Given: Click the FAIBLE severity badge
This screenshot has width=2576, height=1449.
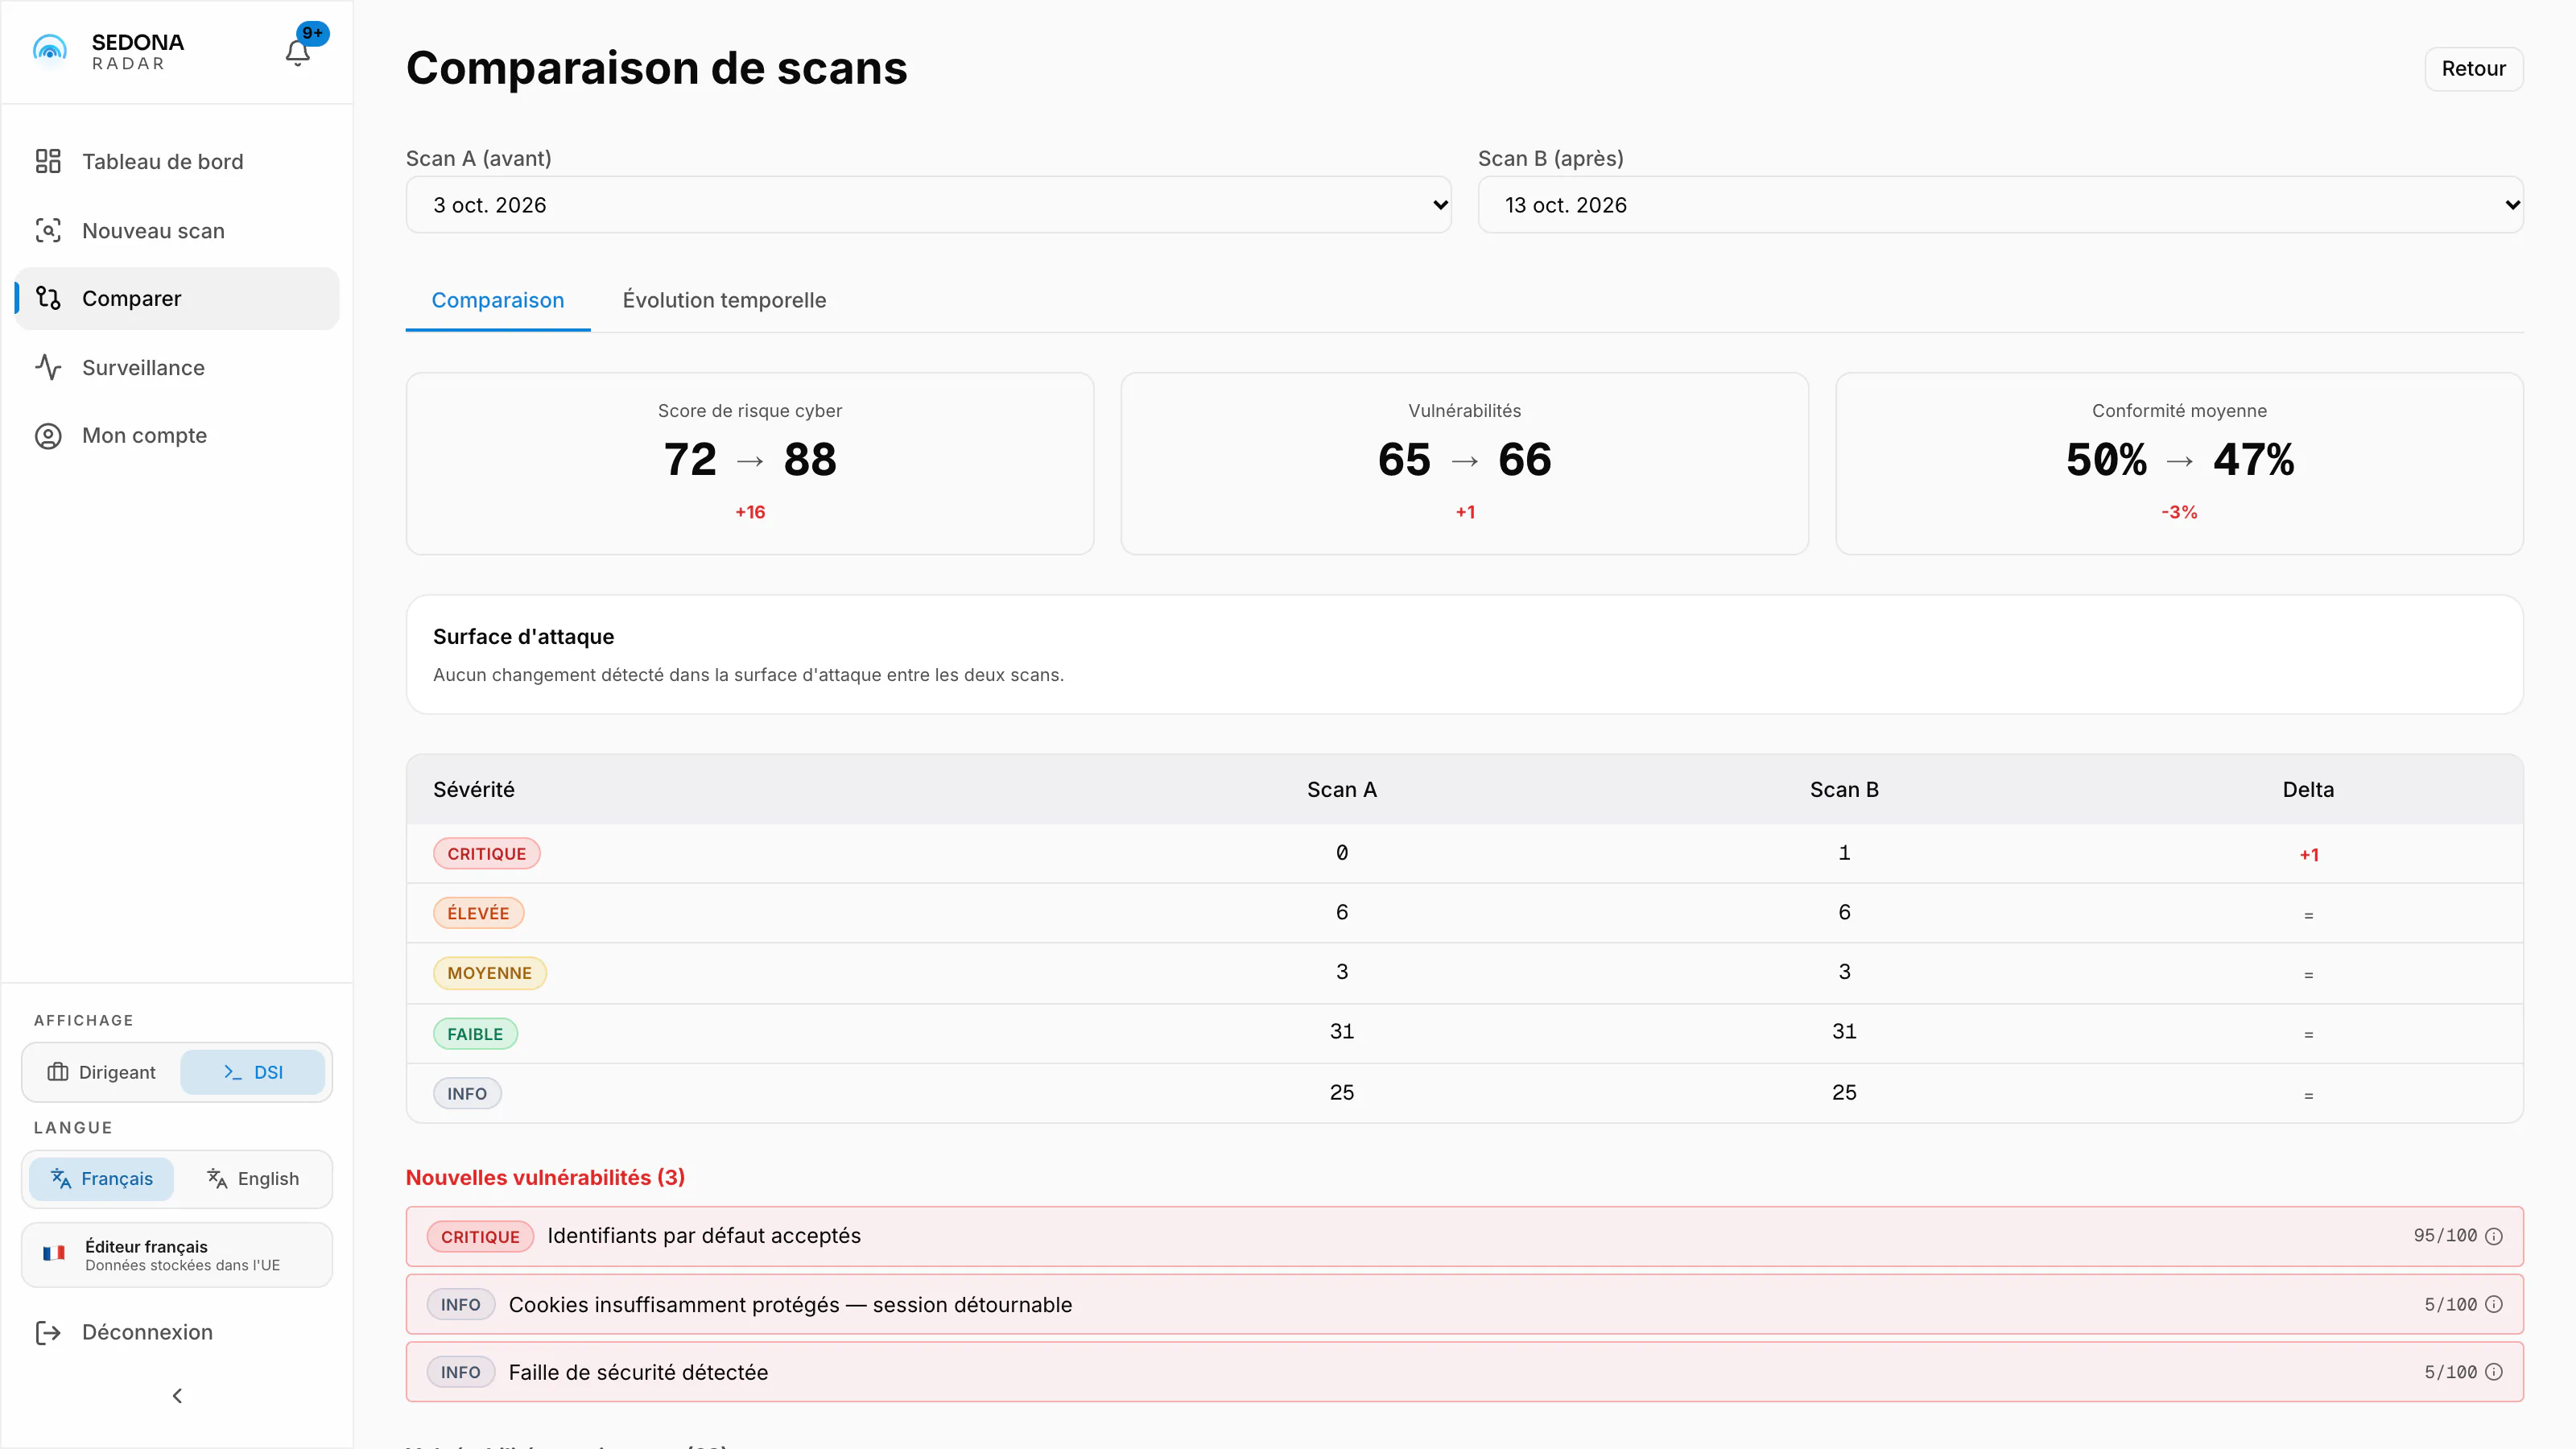Looking at the screenshot, I should (x=475, y=1034).
